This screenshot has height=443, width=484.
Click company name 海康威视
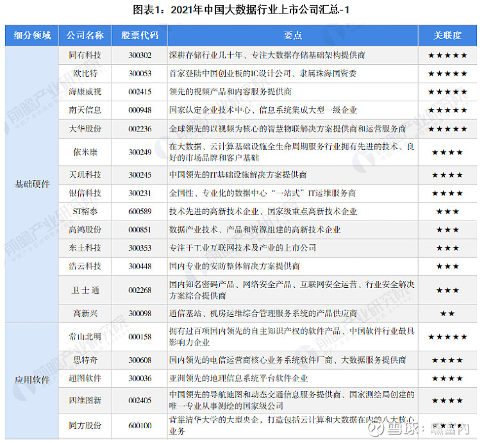click(x=85, y=92)
